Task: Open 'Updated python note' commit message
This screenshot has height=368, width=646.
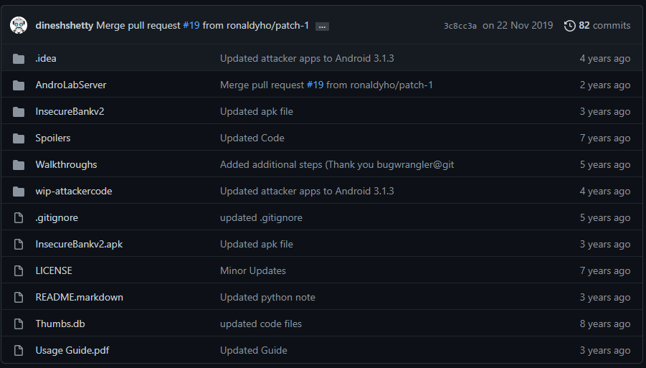Action: (267, 298)
